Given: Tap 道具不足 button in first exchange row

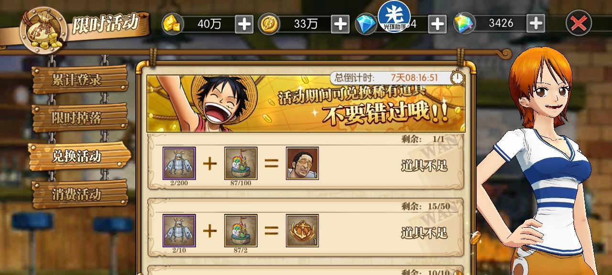Looking at the screenshot, I should (x=424, y=166).
